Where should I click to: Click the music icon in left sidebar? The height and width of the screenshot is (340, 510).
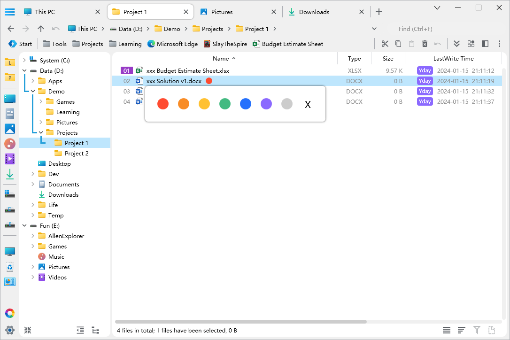[10, 144]
